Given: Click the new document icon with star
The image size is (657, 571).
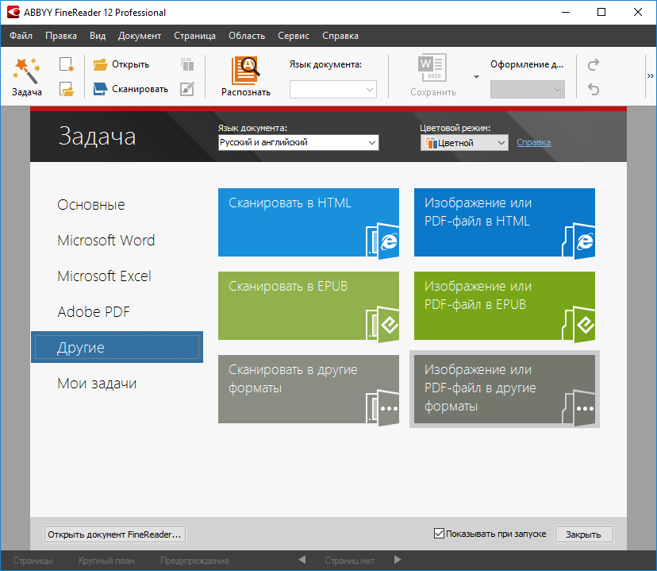Looking at the screenshot, I should click(x=66, y=64).
